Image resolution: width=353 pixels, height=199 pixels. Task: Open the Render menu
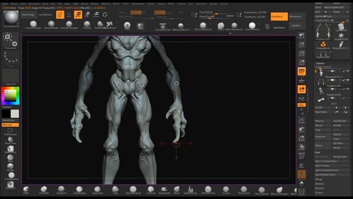[151, 4]
